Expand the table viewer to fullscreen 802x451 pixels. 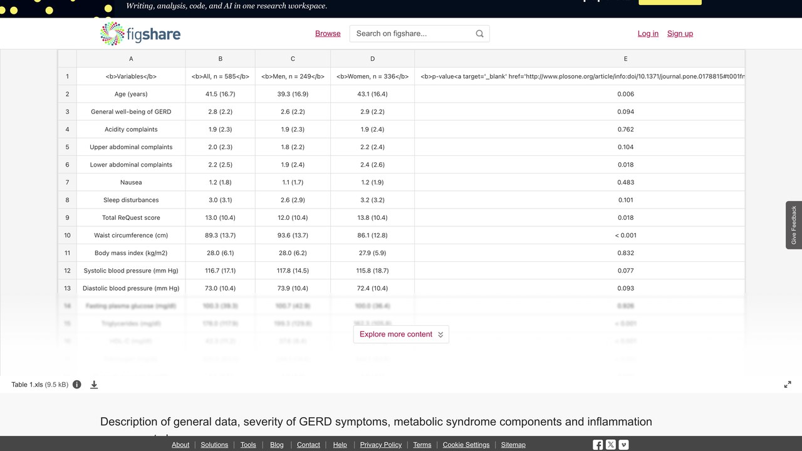[x=788, y=385]
